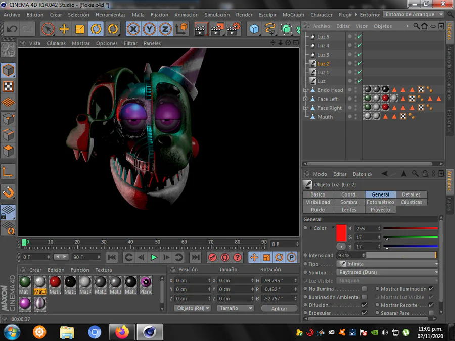Uncheck the Difusión checkbox
Image resolution: width=455 pixels, height=341 pixels.
(365, 305)
